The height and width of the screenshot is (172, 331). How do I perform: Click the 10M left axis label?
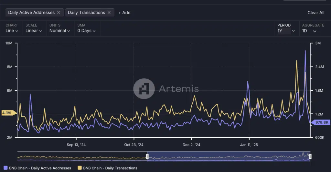(x=9, y=43)
